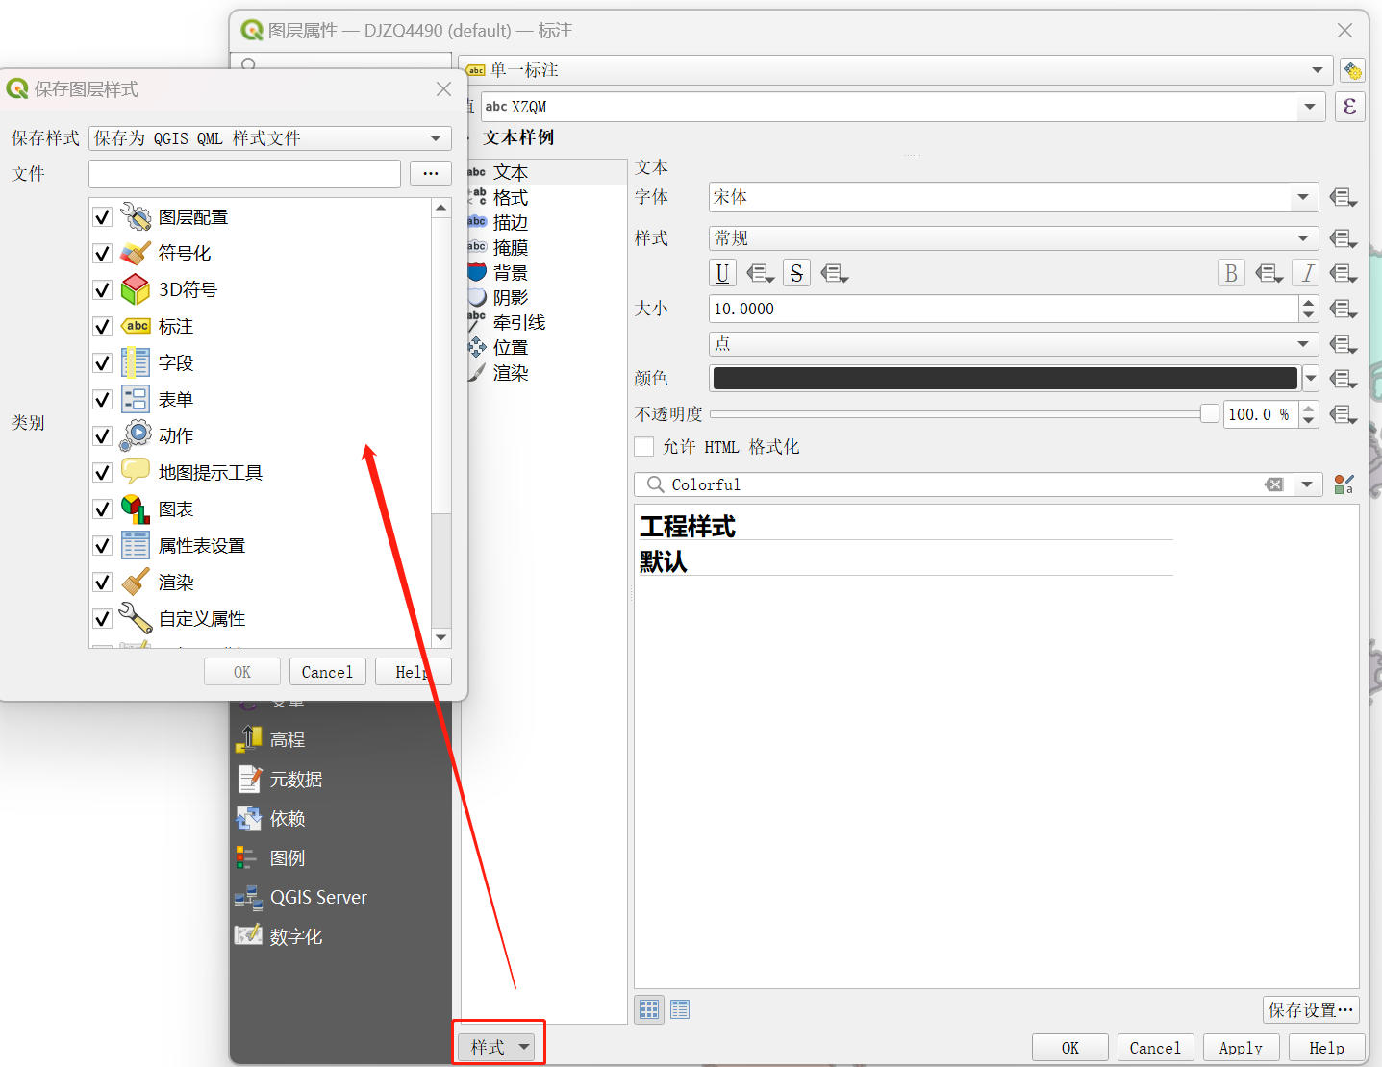This screenshot has width=1382, height=1067.
Task: Open data-defined override for bold
Action: (1269, 274)
